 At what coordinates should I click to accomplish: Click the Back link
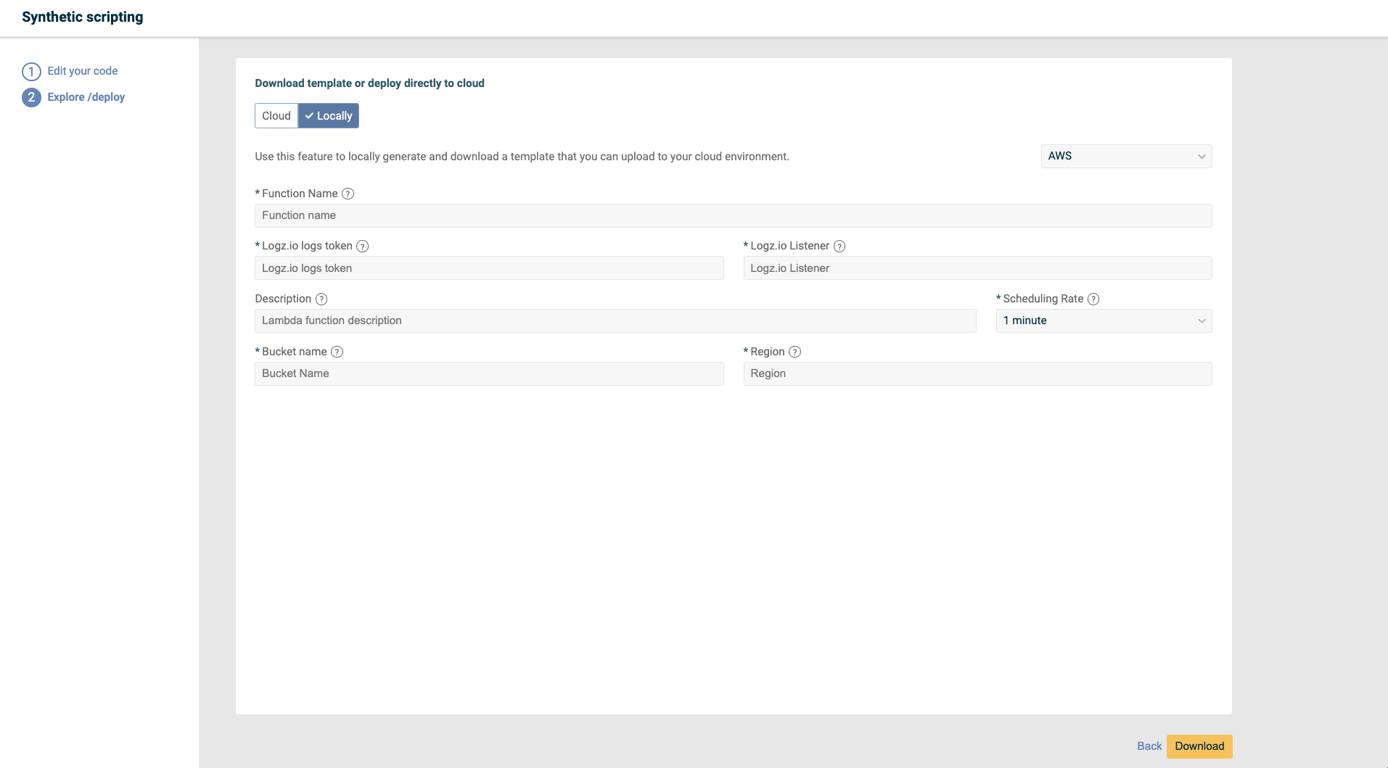[x=1149, y=746]
